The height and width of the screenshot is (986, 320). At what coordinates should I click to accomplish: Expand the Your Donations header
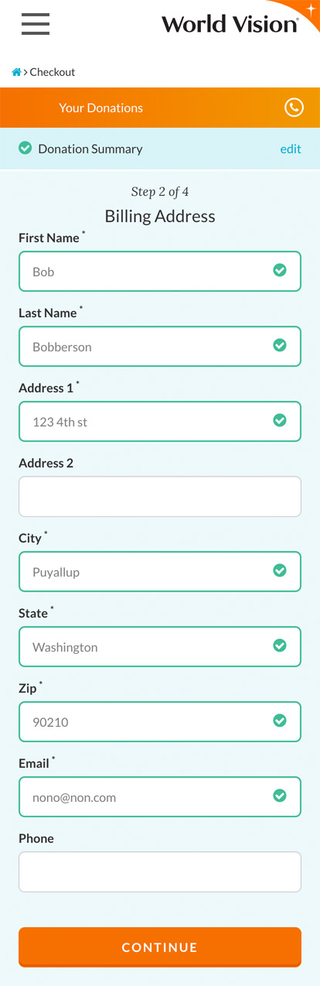160,108
